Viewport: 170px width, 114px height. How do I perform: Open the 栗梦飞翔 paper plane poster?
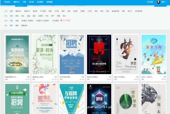pos(154,54)
